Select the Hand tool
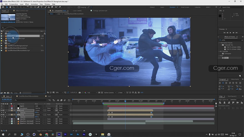Viewport: 244px width, 137px height. tap(10, 7)
